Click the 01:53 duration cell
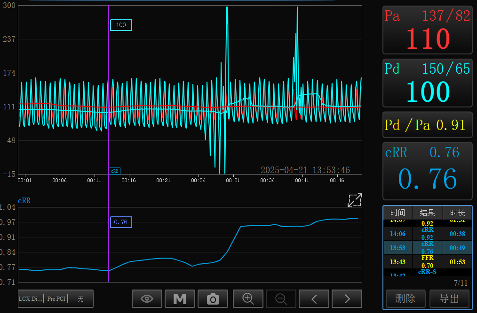Screen dimensions: 477x313 tap(457, 262)
